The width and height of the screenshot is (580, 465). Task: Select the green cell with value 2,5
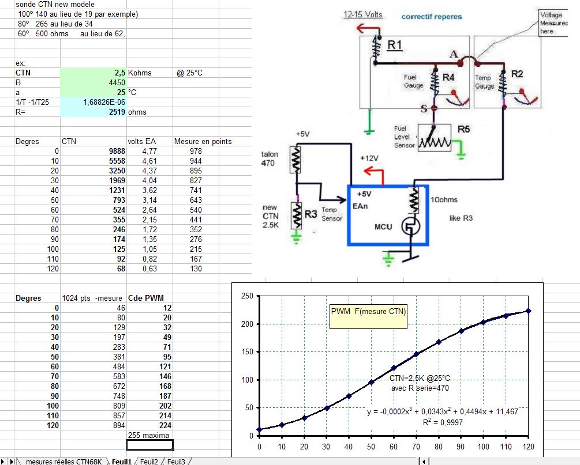tap(93, 73)
